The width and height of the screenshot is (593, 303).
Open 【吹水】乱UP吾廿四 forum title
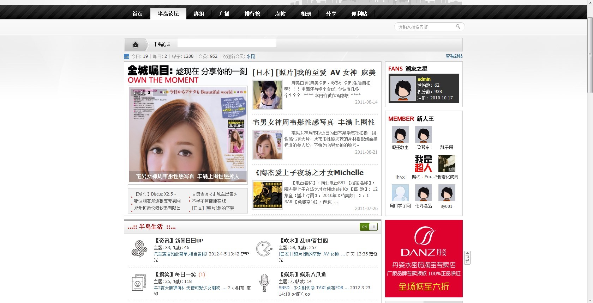tap(303, 241)
